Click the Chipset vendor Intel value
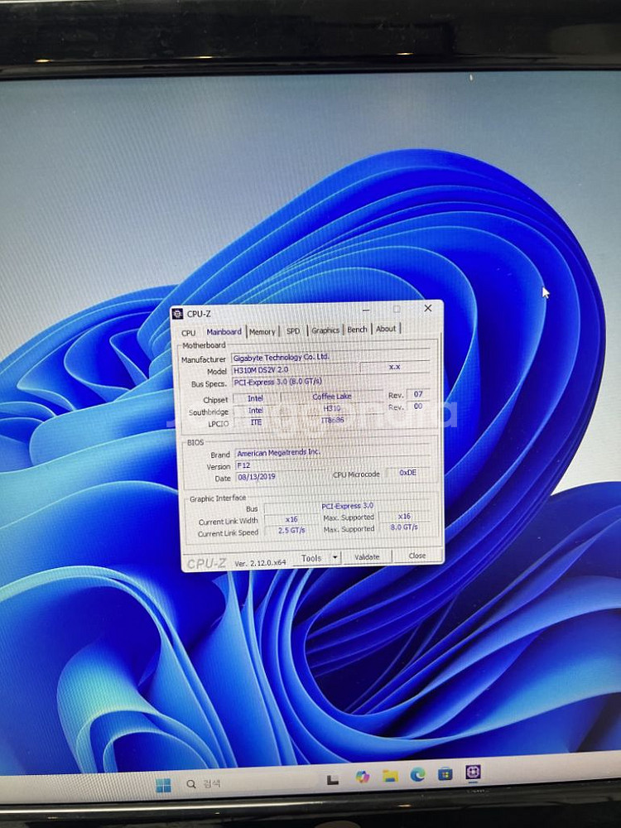 pyautogui.click(x=255, y=398)
